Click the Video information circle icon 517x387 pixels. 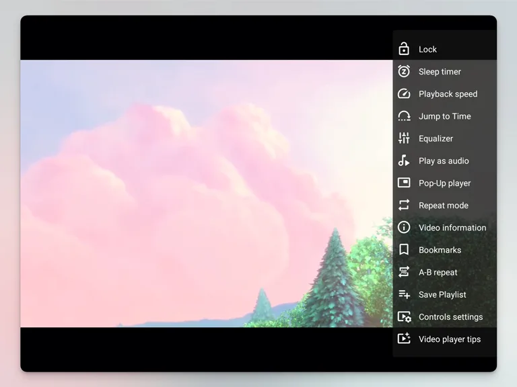point(404,227)
